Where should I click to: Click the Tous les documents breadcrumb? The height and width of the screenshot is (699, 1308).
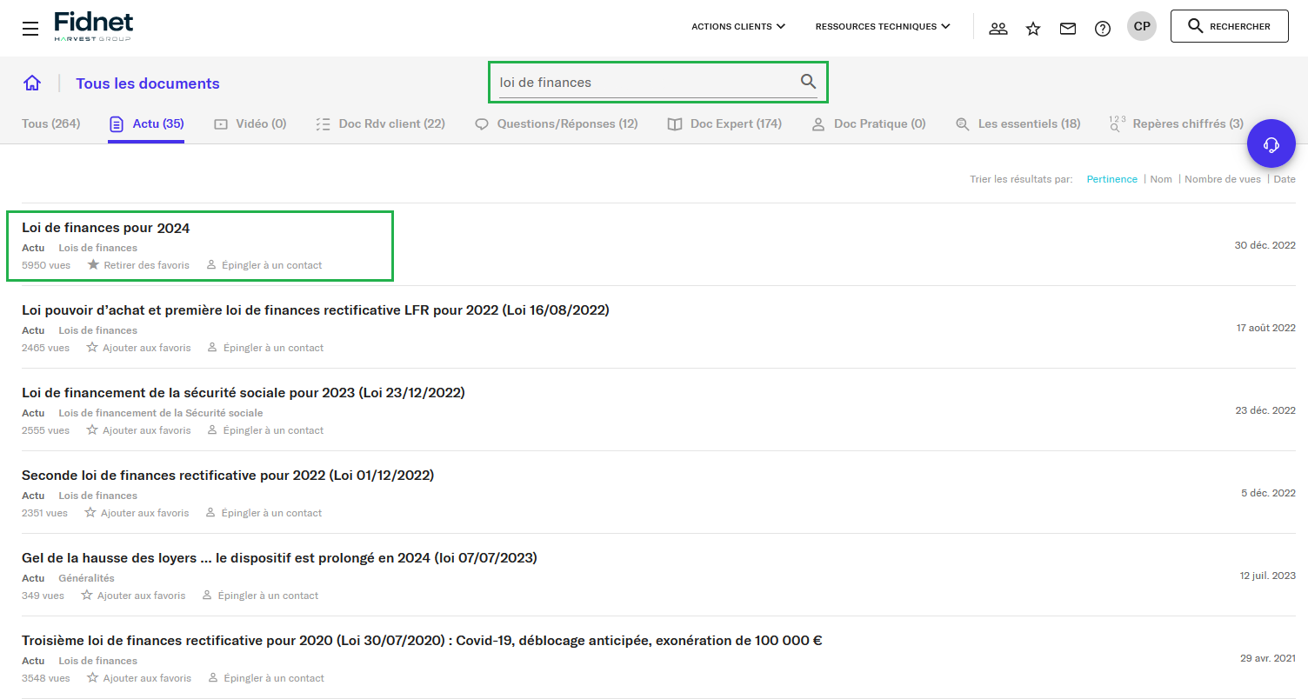click(148, 83)
